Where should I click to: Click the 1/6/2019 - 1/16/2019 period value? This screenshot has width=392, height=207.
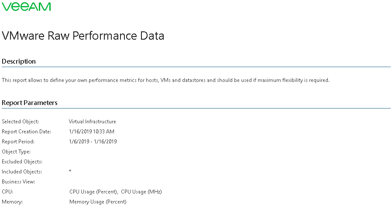[93, 142]
